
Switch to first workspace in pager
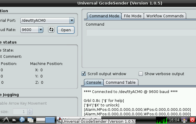coord(41,120)
